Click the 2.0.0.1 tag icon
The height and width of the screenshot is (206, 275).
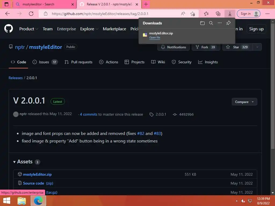pyautogui.click(x=151, y=115)
